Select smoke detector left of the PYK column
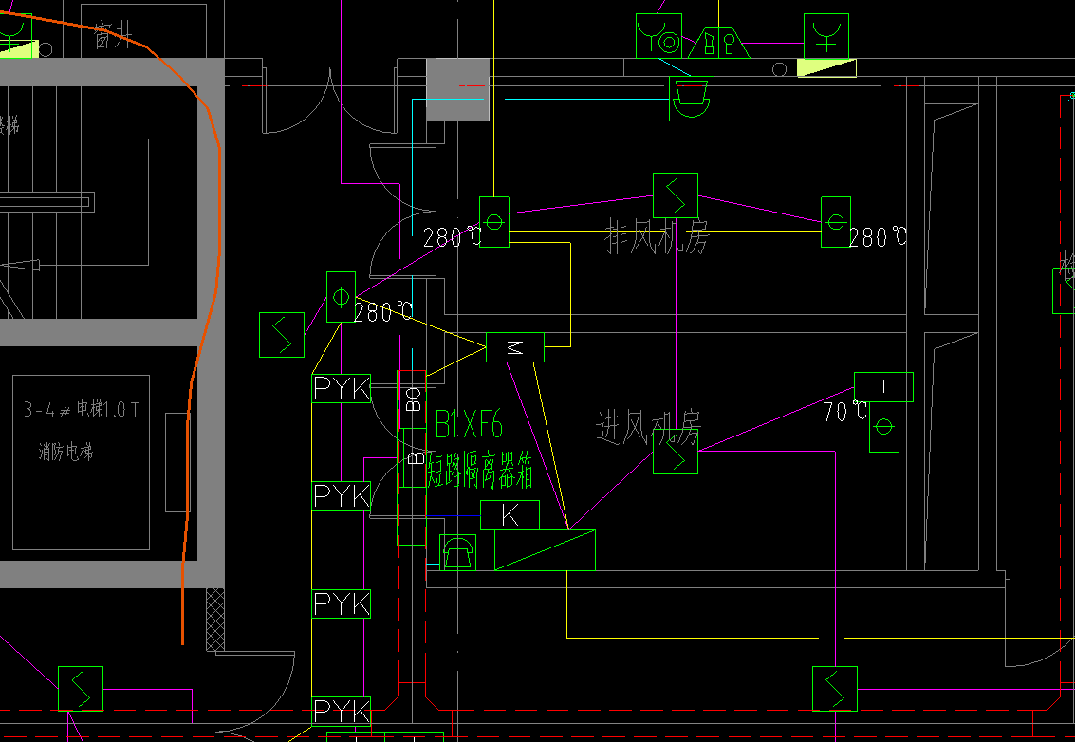 [x=282, y=335]
